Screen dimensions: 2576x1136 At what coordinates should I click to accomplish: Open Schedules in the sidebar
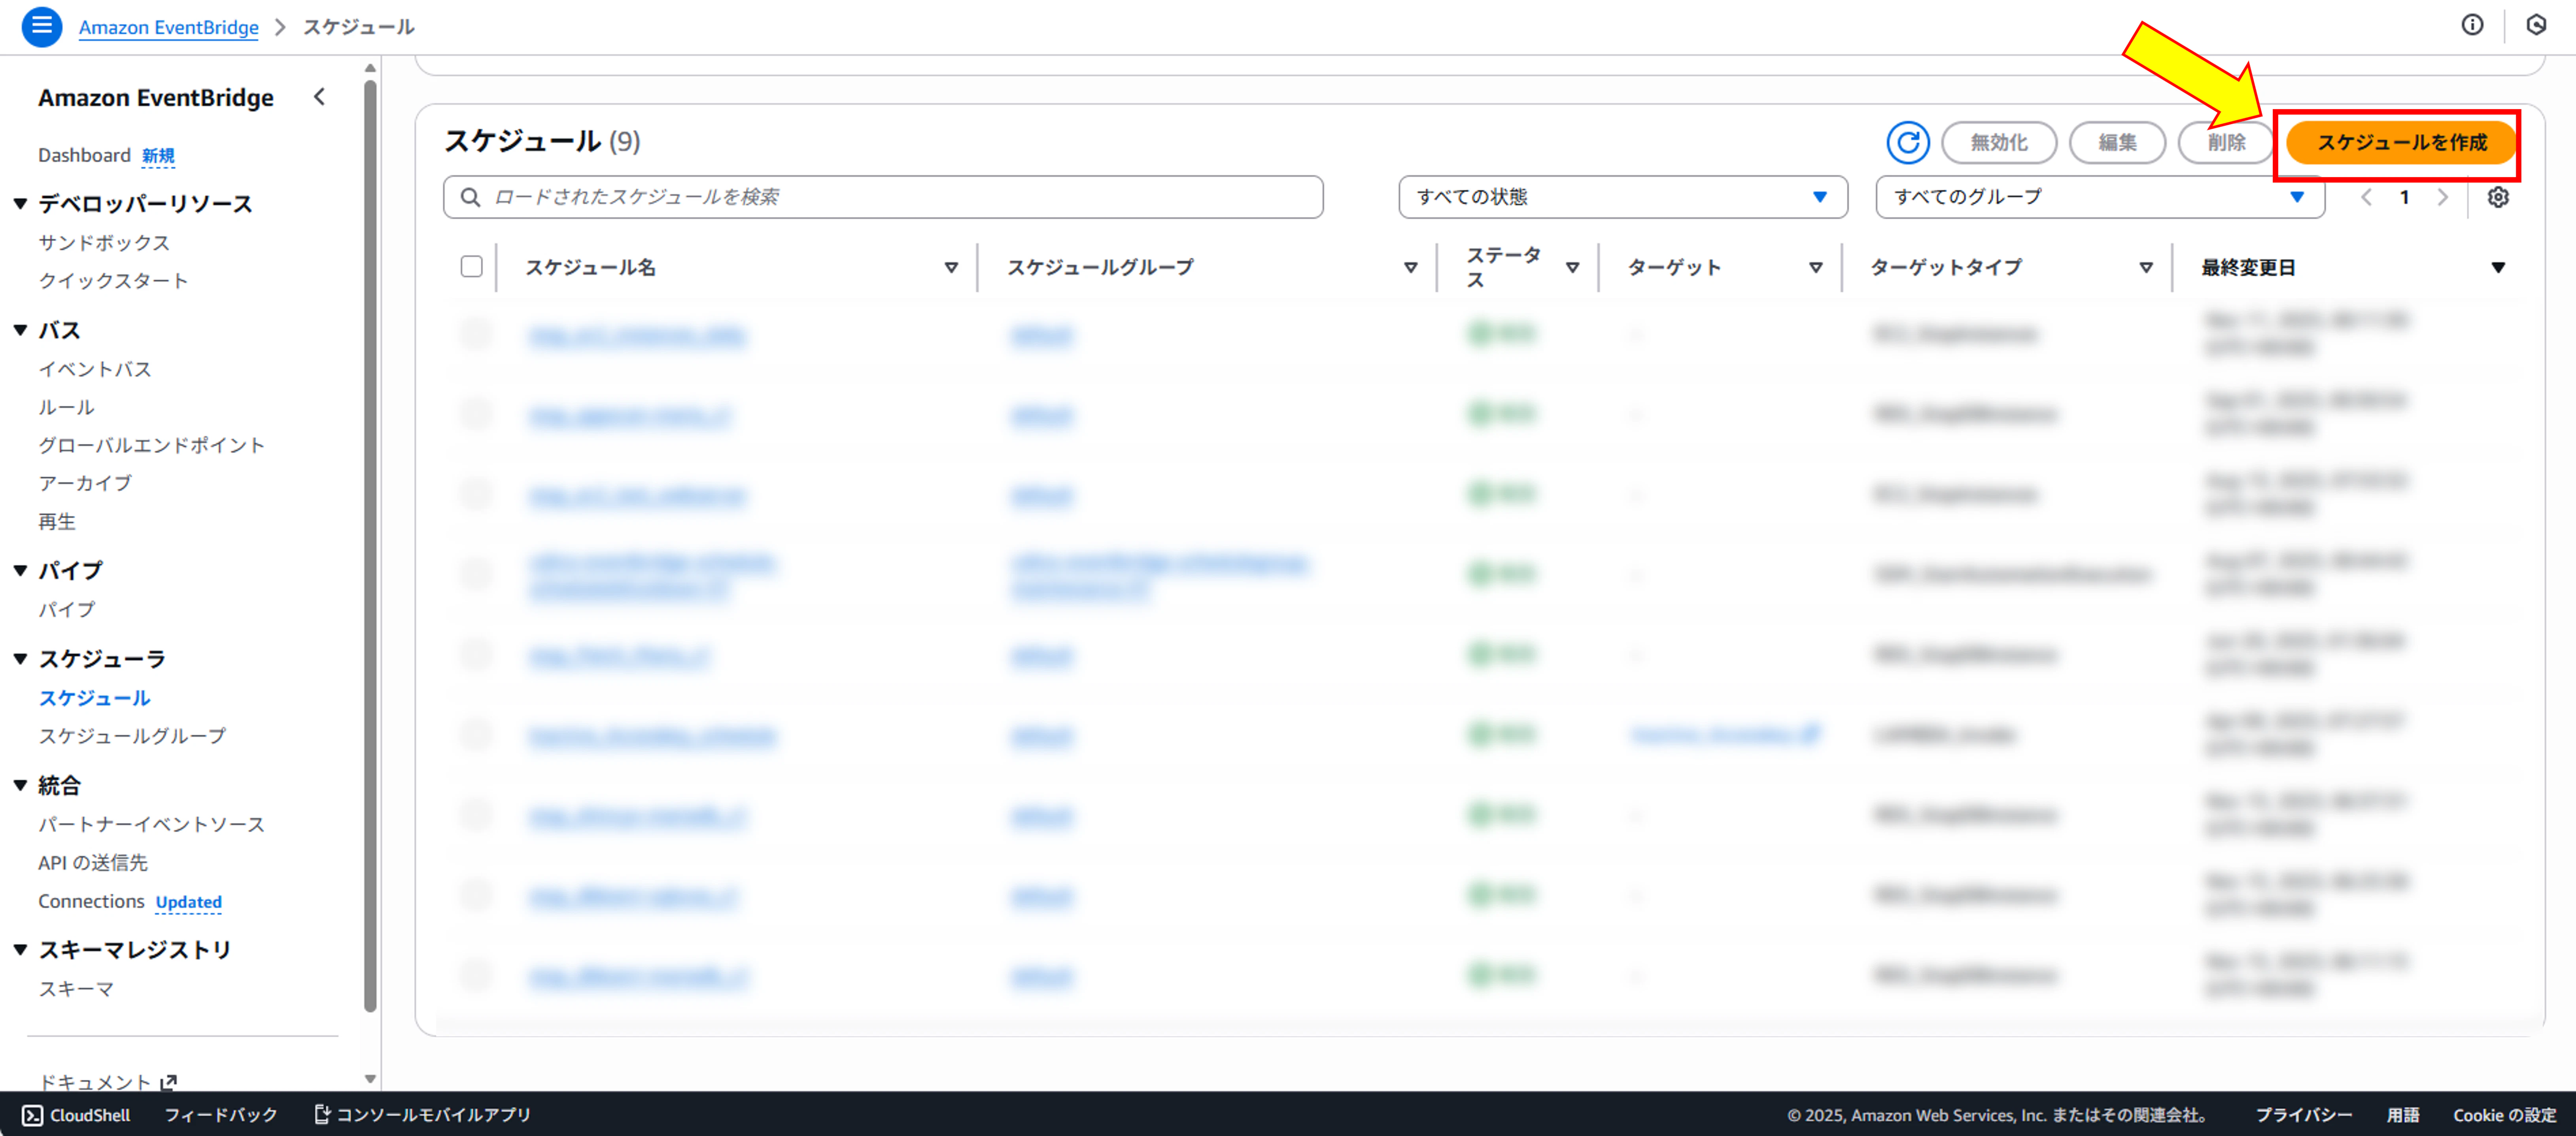94,698
